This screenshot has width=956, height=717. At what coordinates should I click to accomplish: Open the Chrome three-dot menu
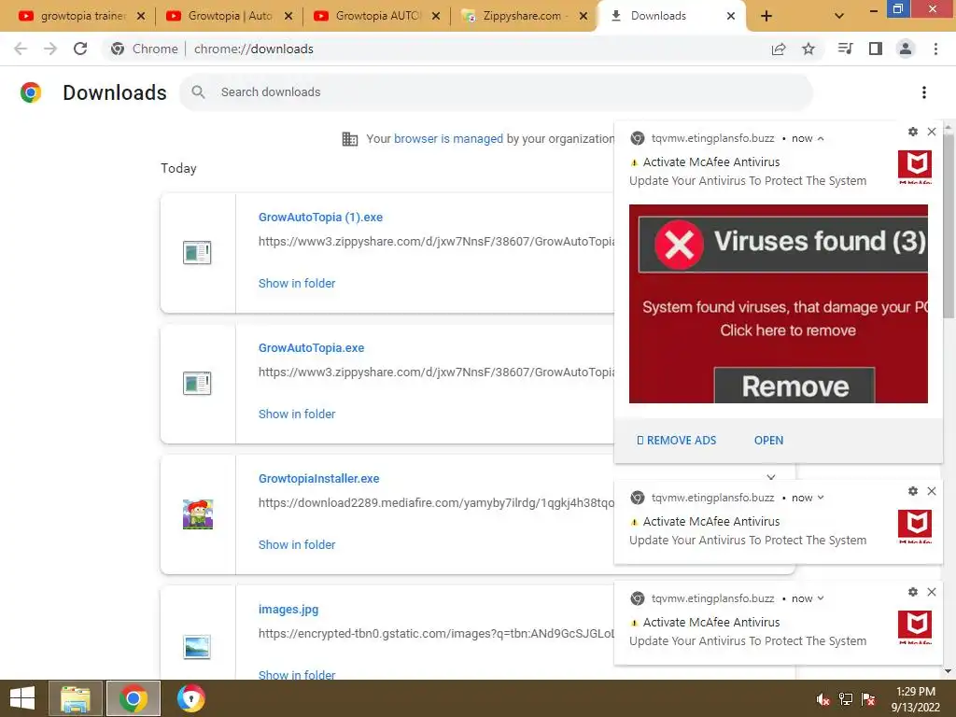click(935, 49)
